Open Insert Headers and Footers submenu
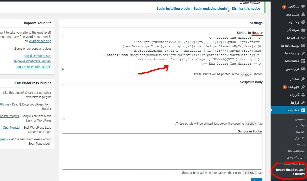 click(290, 172)
